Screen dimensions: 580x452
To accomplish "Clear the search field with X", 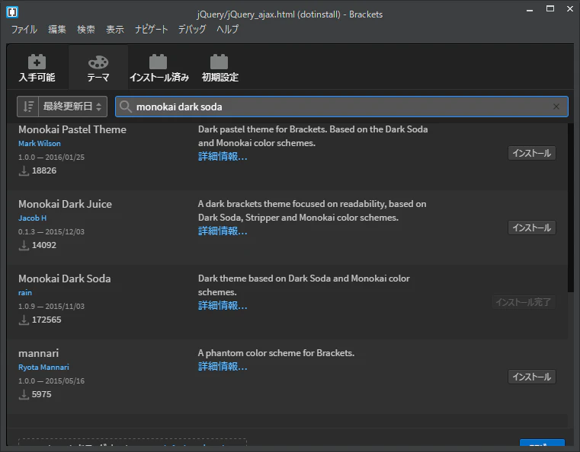I will [556, 107].
